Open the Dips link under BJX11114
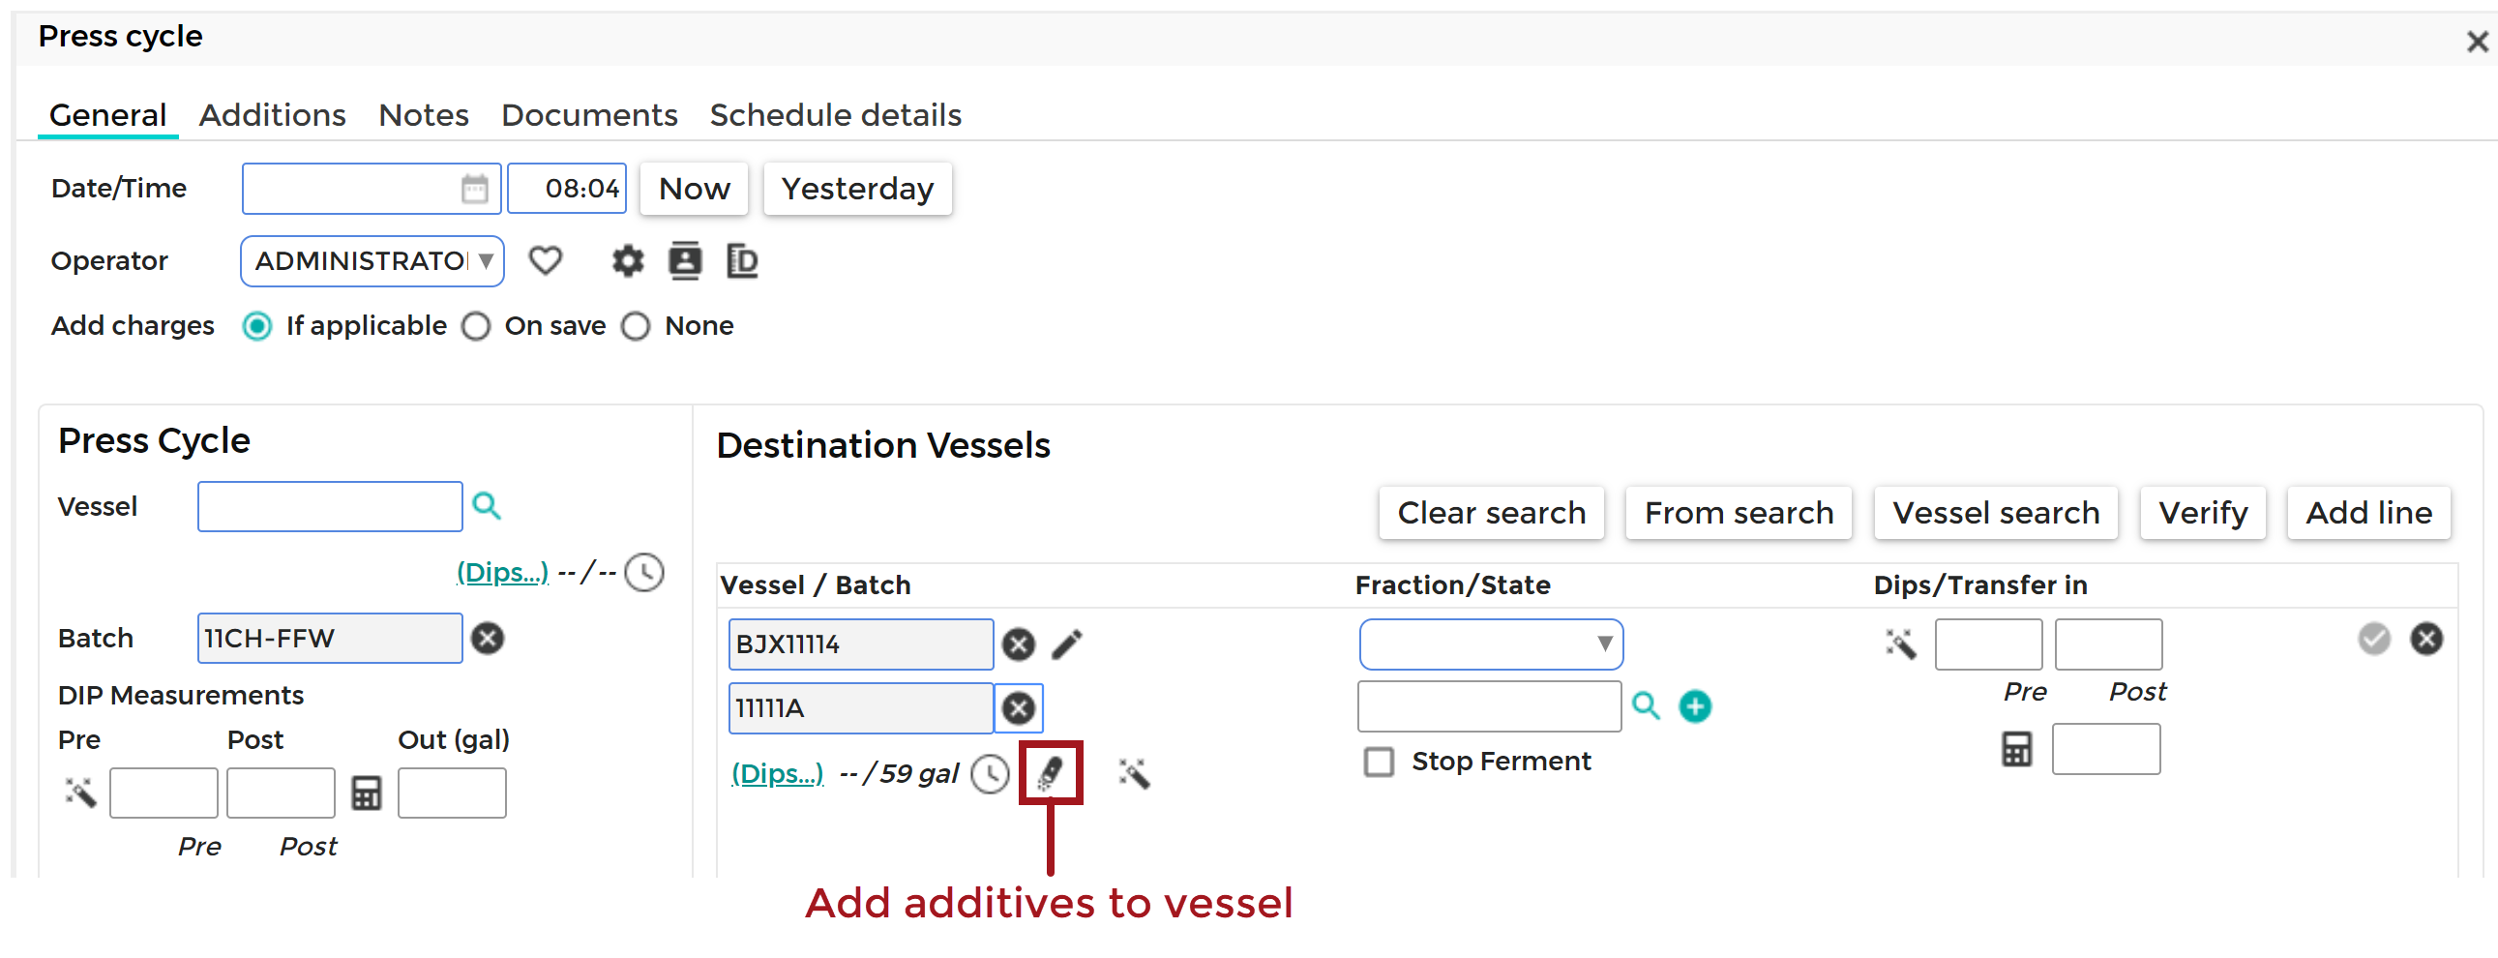 pyautogui.click(x=777, y=773)
